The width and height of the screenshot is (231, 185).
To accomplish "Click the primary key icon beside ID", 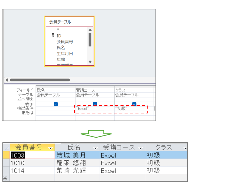I will tap(53, 35).
